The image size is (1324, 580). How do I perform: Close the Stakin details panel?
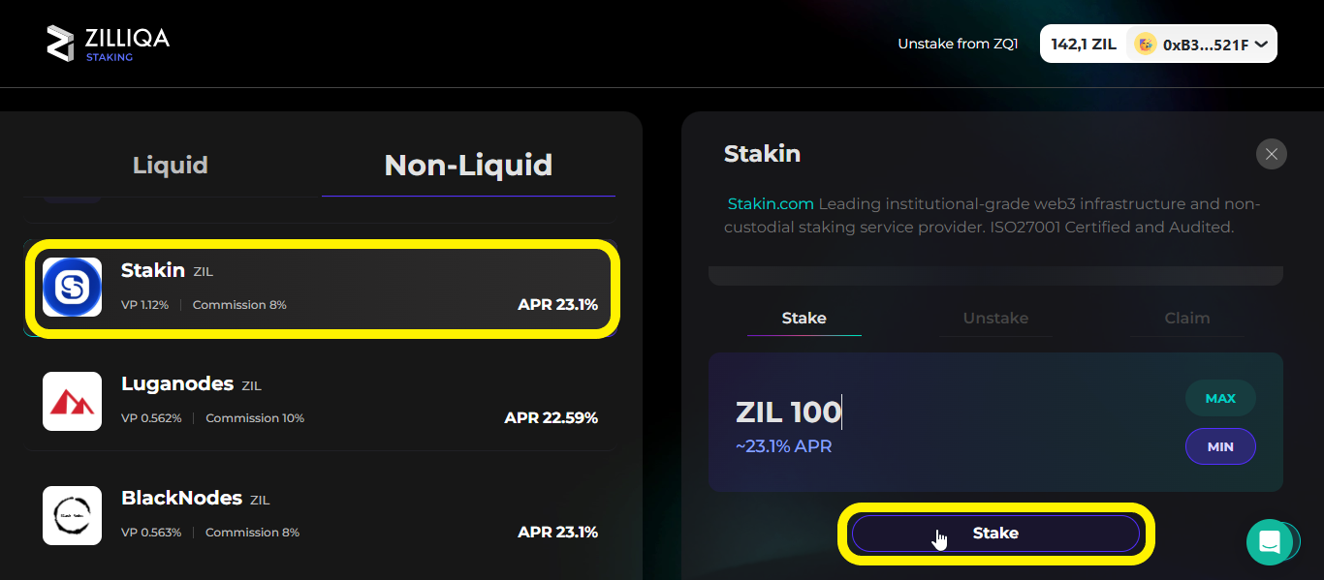(x=1271, y=154)
